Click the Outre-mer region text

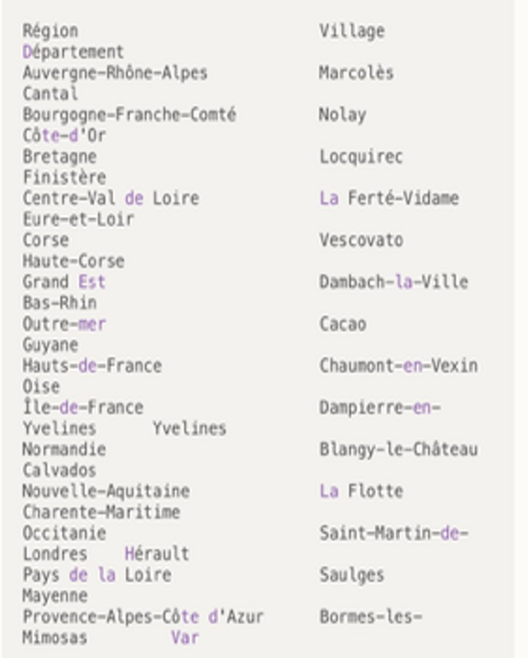[64, 324]
